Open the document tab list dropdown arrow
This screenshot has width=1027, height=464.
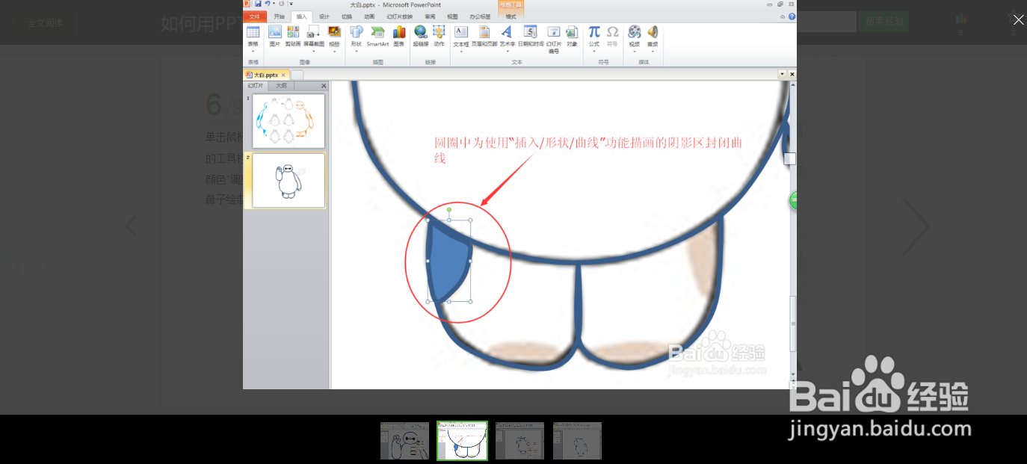782,74
